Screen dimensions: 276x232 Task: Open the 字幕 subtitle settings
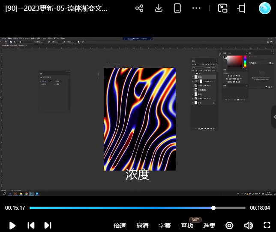(x=165, y=226)
